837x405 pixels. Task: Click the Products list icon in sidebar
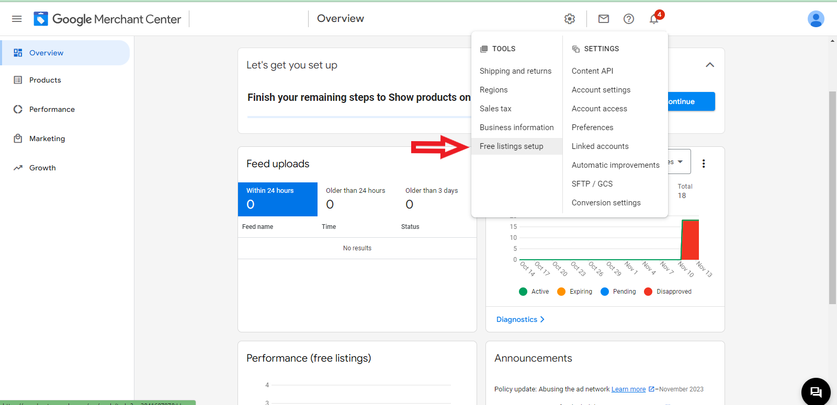click(18, 80)
